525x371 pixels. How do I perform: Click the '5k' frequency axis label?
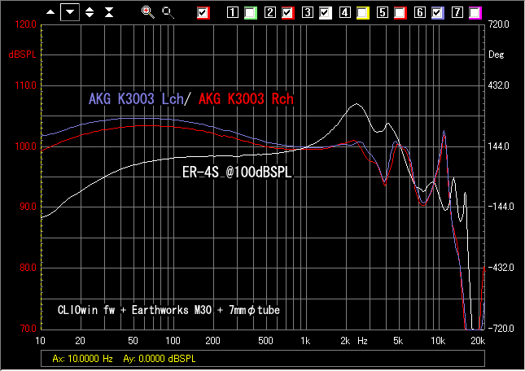coord(398,341)
